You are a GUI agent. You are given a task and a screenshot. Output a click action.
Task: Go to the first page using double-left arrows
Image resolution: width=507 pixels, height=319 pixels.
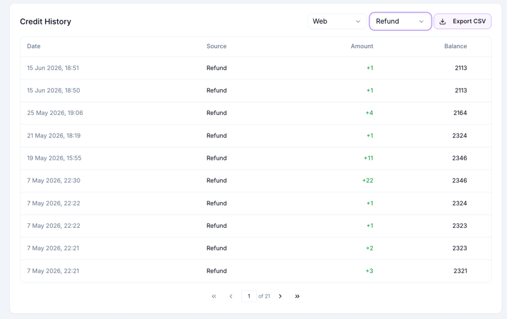(x=214, y=296)
